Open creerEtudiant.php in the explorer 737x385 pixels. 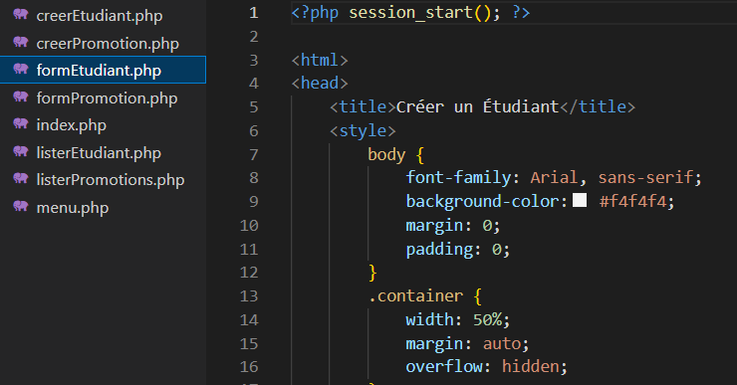pyautogui.click(x=103, y=15)
